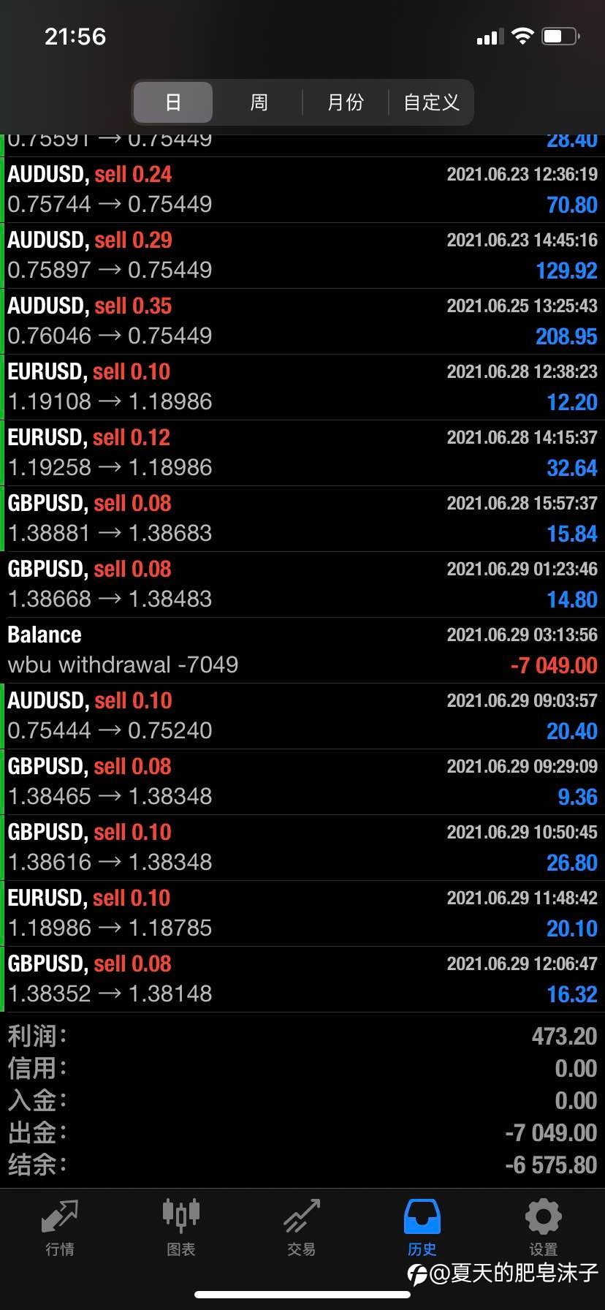Tap the 历史 history tray icon
Image resolution: width=605 pixels, height=1310 pixels.
pyautogui.click(x=422, y=1216)
